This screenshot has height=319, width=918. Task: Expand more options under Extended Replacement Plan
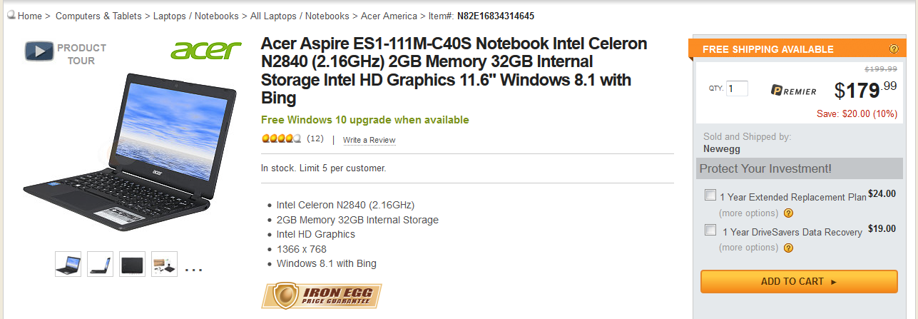748,213
